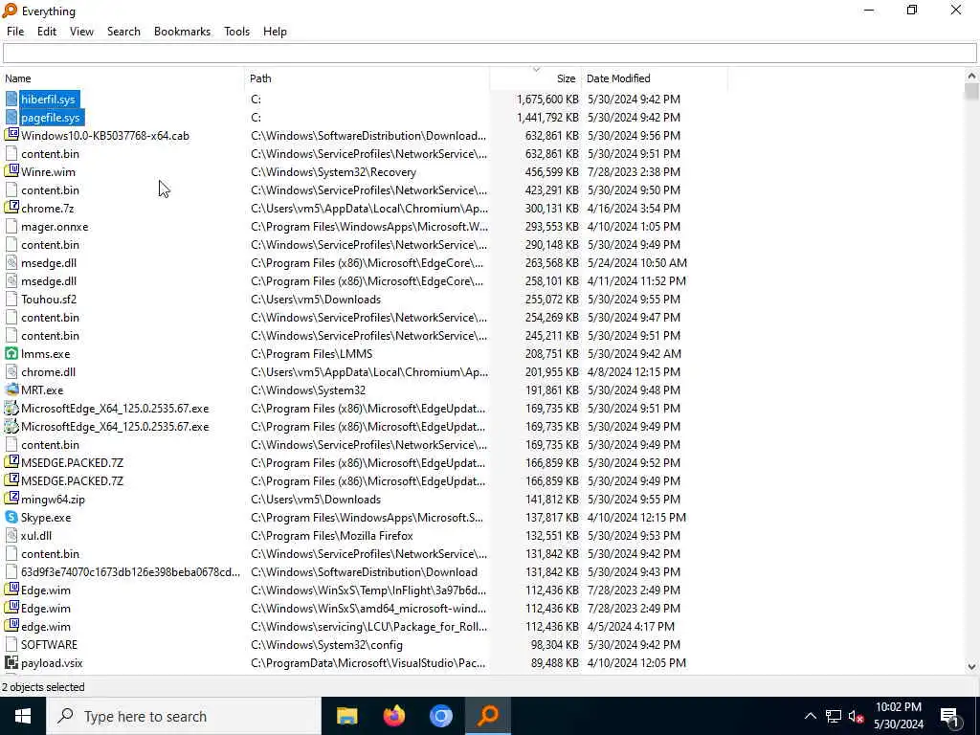This screenshot has height=735, width=980.
Task: Select the payload.vsix file name
Action: point(52,662)
